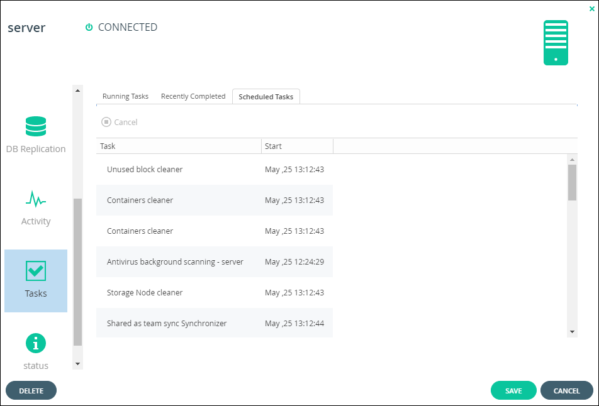Click the start time May ,25 13:12:44
599x406 pixels.
coord(294,323)
